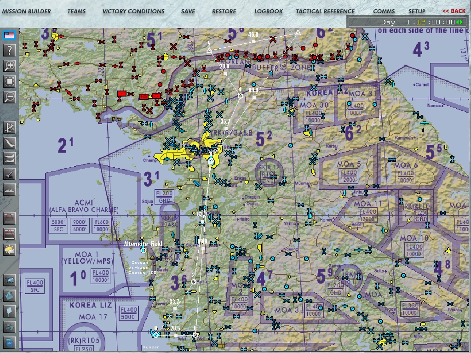Click the bottom blue ATO book icon
This screenshot has height=353, width=471.
pos(9,342)
